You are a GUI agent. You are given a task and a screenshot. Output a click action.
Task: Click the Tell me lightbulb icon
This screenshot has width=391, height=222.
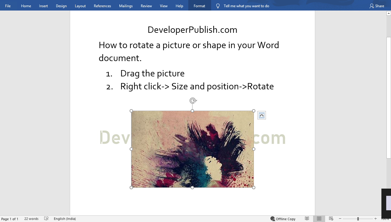(217, 5)
